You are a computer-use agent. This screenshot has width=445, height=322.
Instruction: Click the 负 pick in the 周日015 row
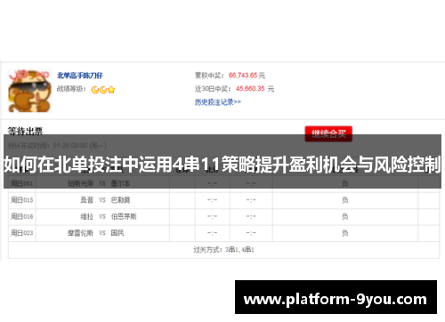[344, 200]
